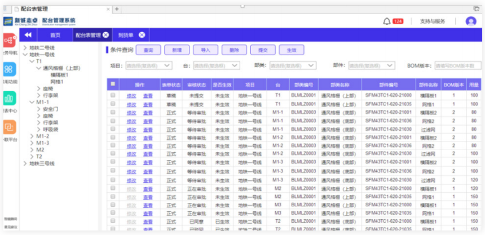The height and width of the screenshot is (235, 485).
Task: Open the red business navigation icon
Action: pyautogui.click(x=10, y=41)
